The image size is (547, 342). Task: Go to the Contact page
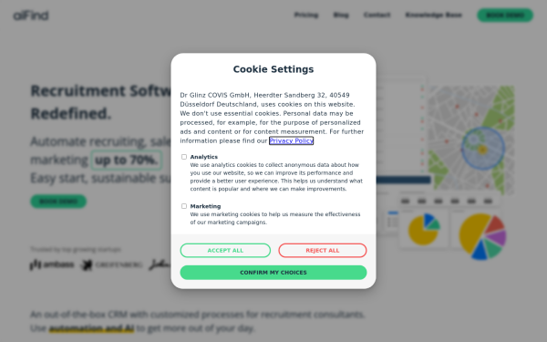tap(377, 15)
